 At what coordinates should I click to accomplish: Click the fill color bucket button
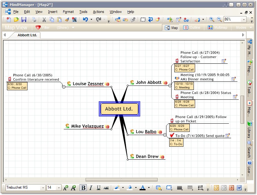click(x=130, y=188)
